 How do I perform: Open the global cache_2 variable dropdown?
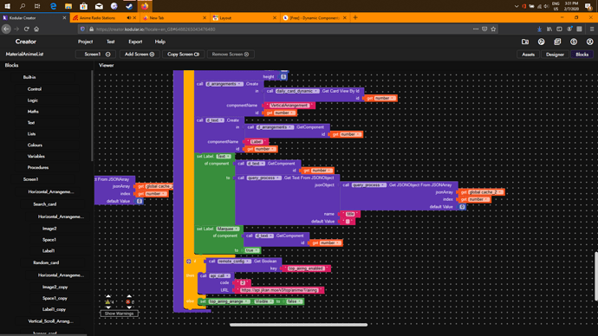(x=486, y=192)
